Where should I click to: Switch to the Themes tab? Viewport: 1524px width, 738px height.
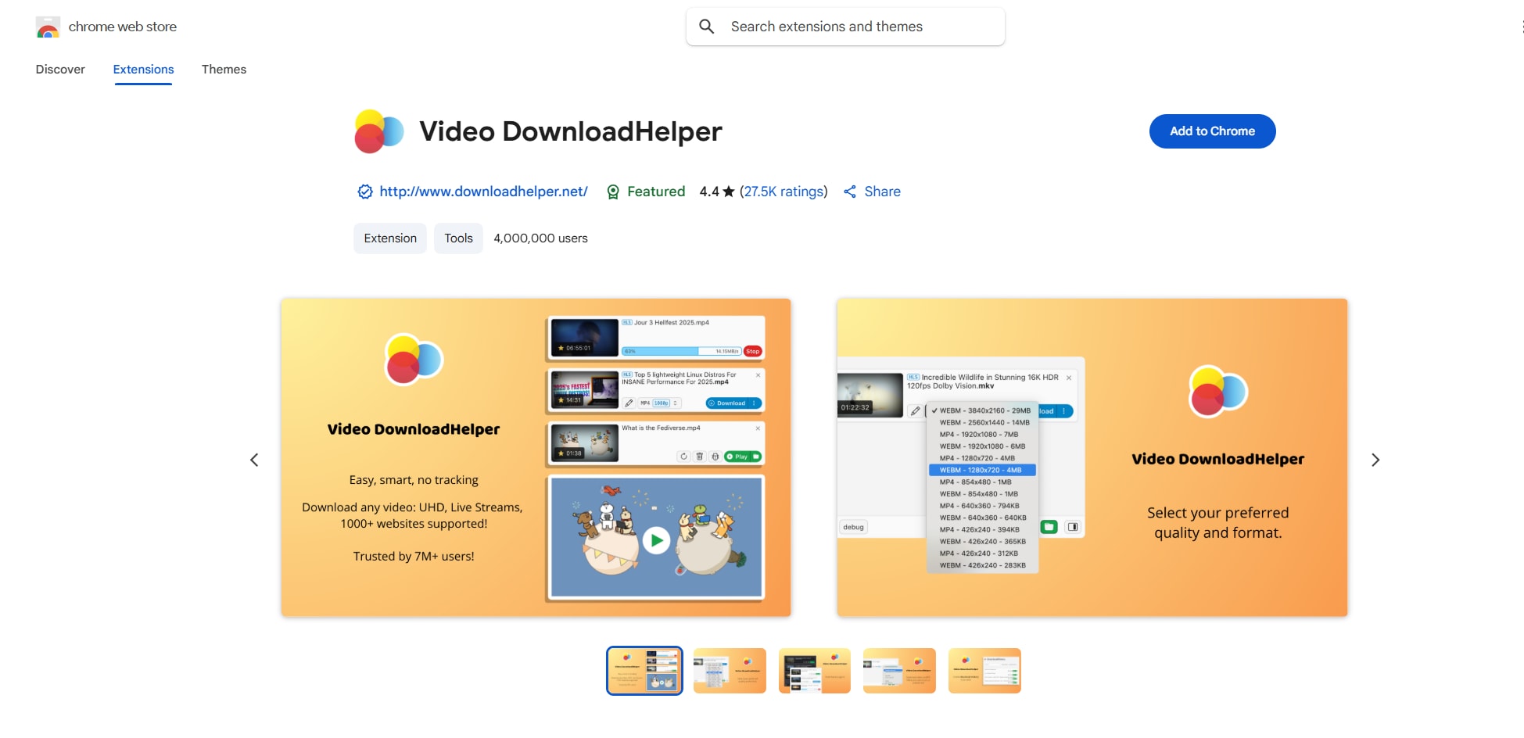pyautogui.click(x=224, y=69)
